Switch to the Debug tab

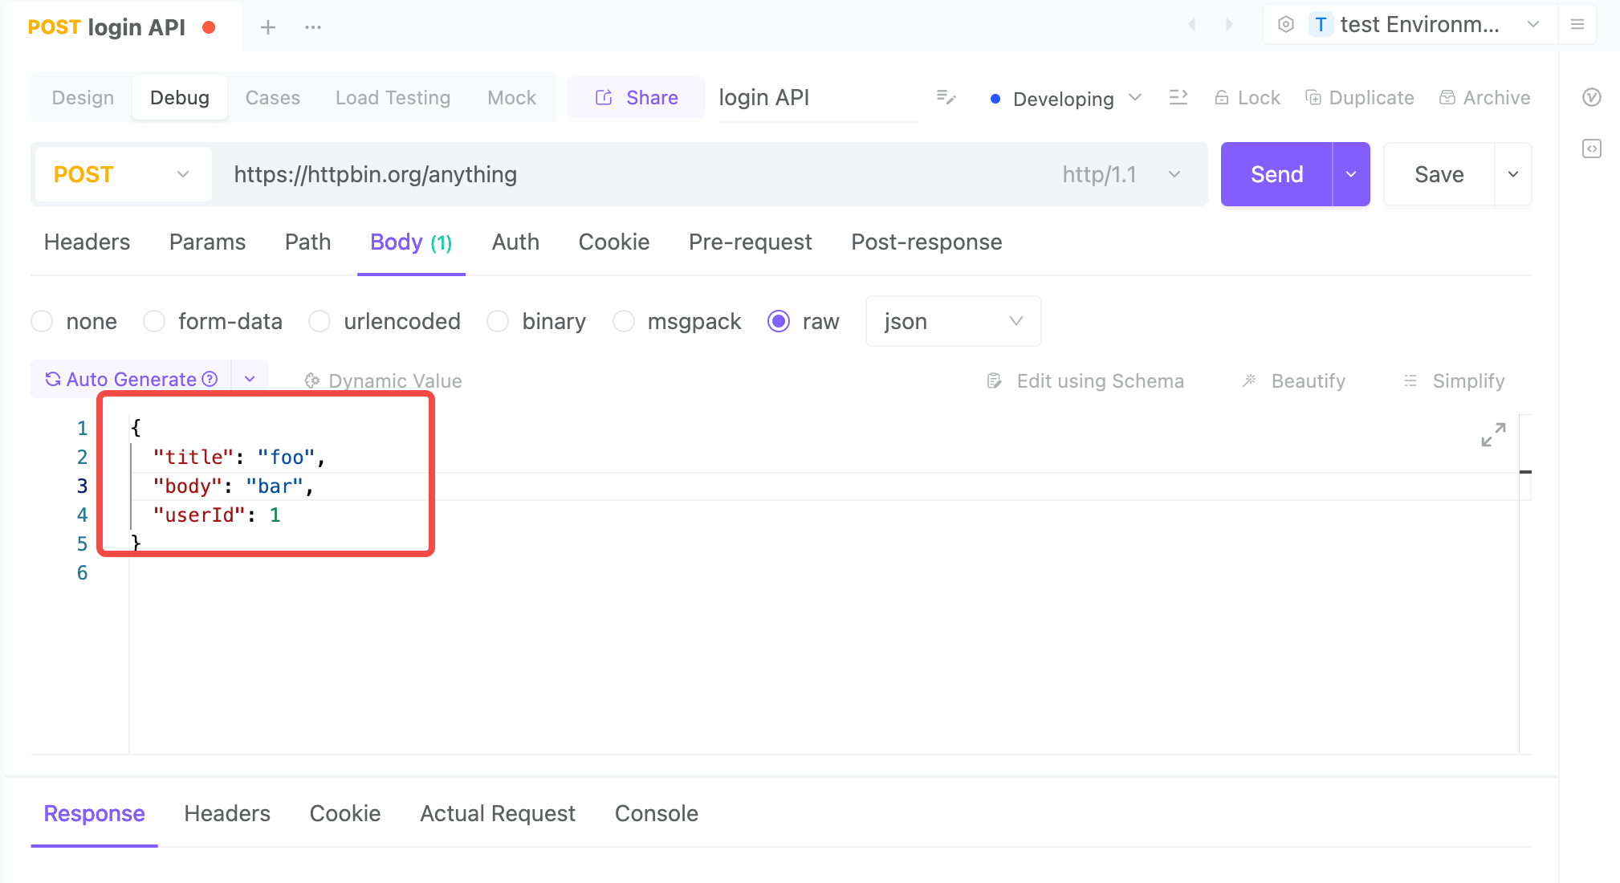pos(180,97)
